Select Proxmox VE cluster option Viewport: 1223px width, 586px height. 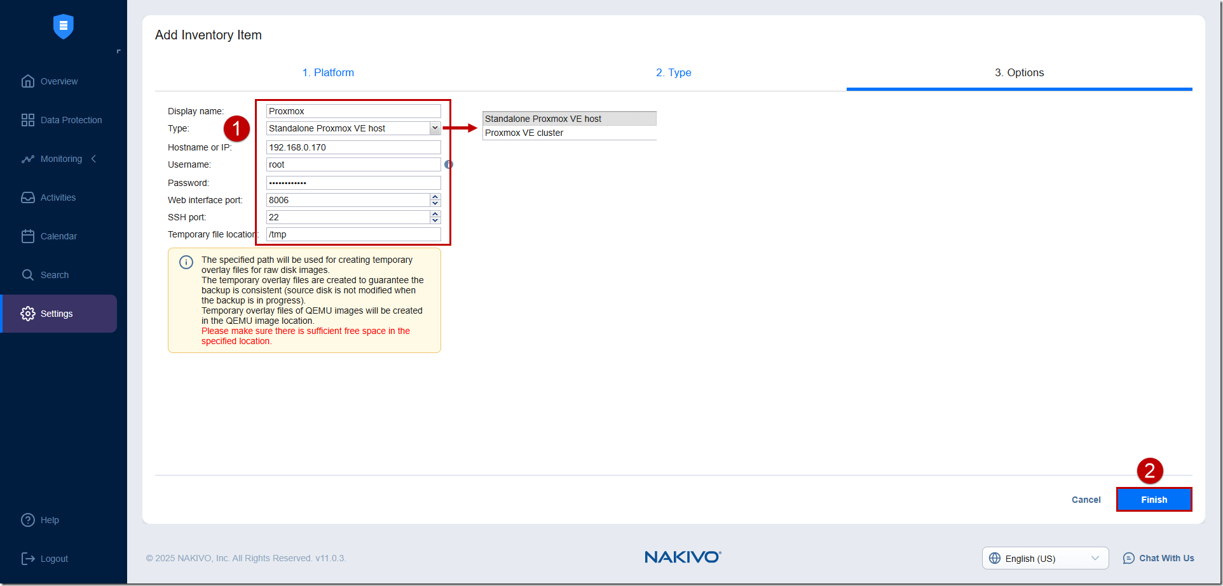pos(570,133)
